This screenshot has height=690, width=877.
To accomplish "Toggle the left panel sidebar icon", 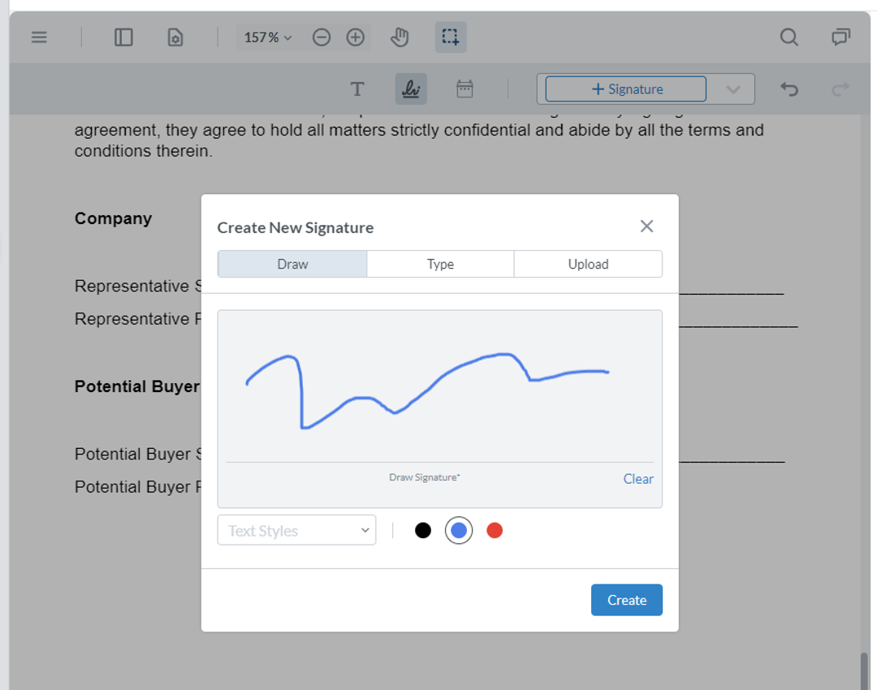I will click(123, 37).
